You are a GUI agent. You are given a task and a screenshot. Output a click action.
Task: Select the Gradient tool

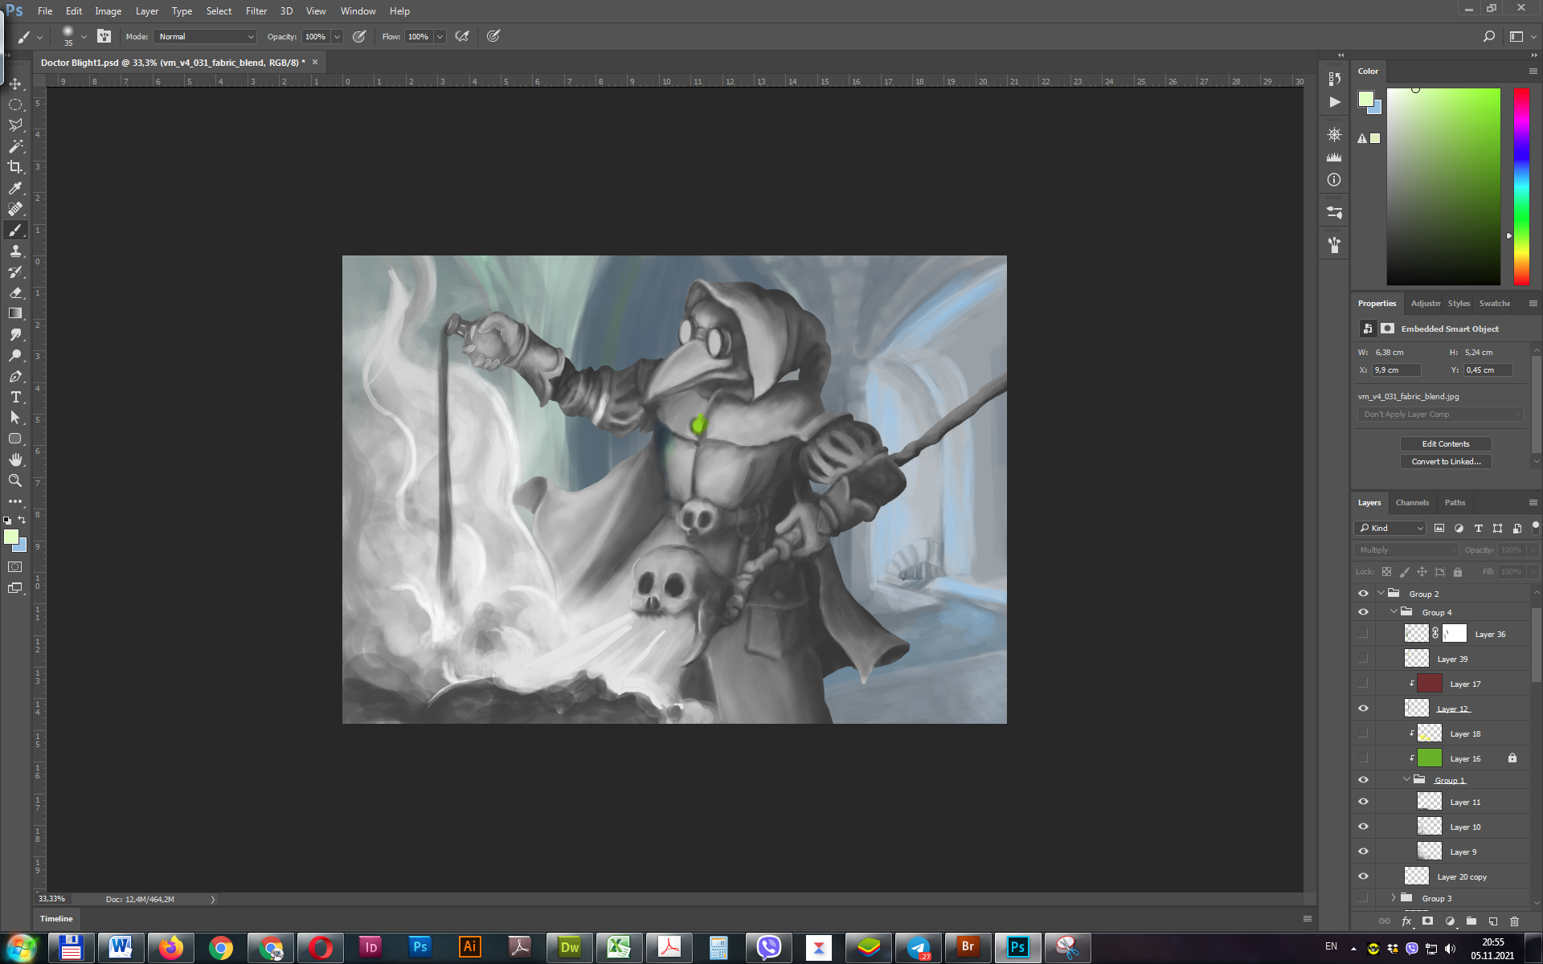point(15,313)
